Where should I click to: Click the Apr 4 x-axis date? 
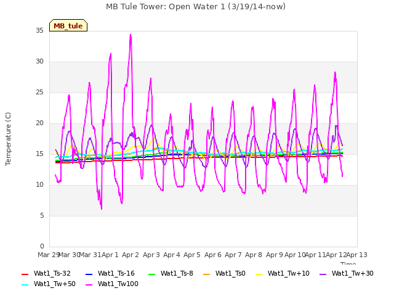(172, 255)
